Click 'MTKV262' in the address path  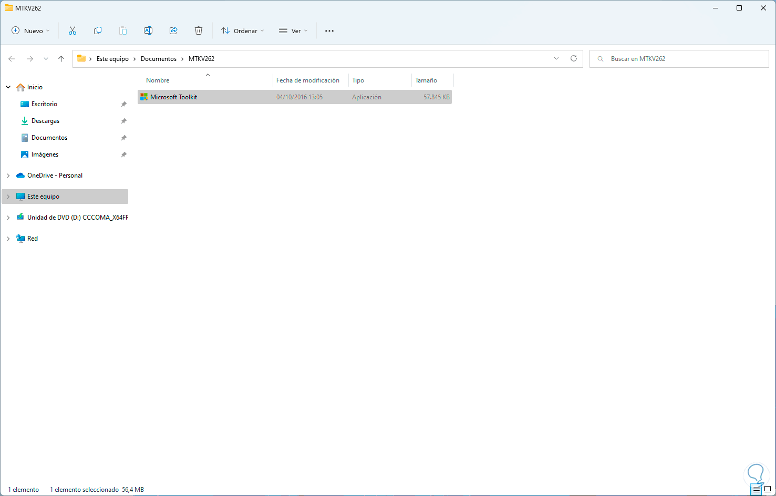pyautogui.click(x=202, y=59)
